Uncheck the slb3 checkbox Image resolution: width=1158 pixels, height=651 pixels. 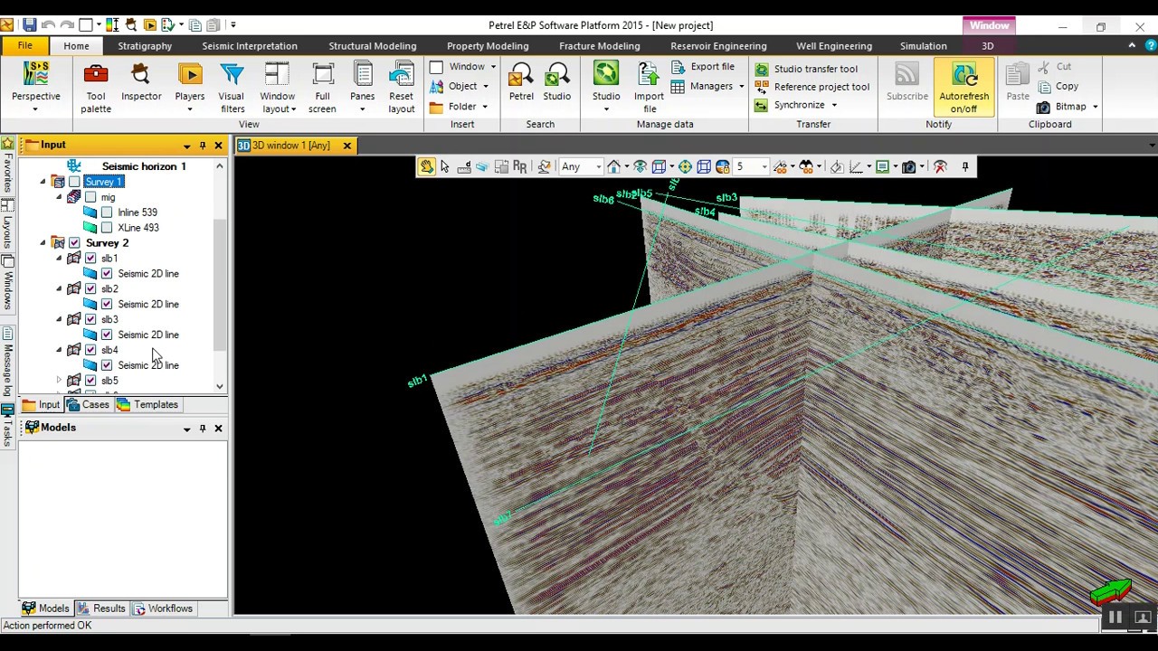pos(90,319)
